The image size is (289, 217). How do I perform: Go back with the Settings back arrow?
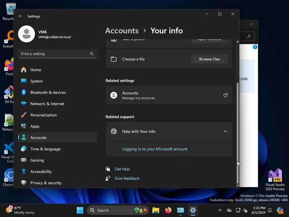20,16
